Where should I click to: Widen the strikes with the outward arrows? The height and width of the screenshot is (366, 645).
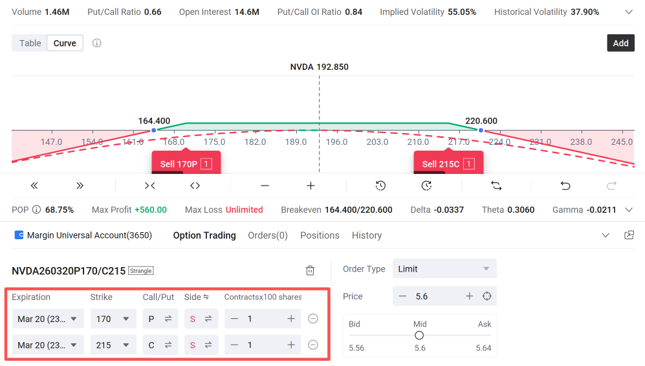click(195, 186)
